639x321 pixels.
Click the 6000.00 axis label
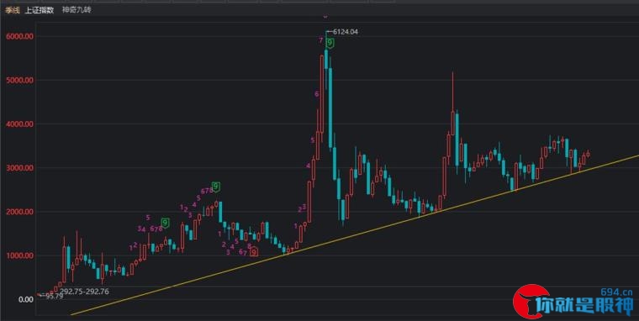pos(19,36)
